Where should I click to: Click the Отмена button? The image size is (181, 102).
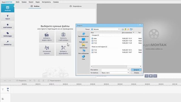(x=136, y=73)
